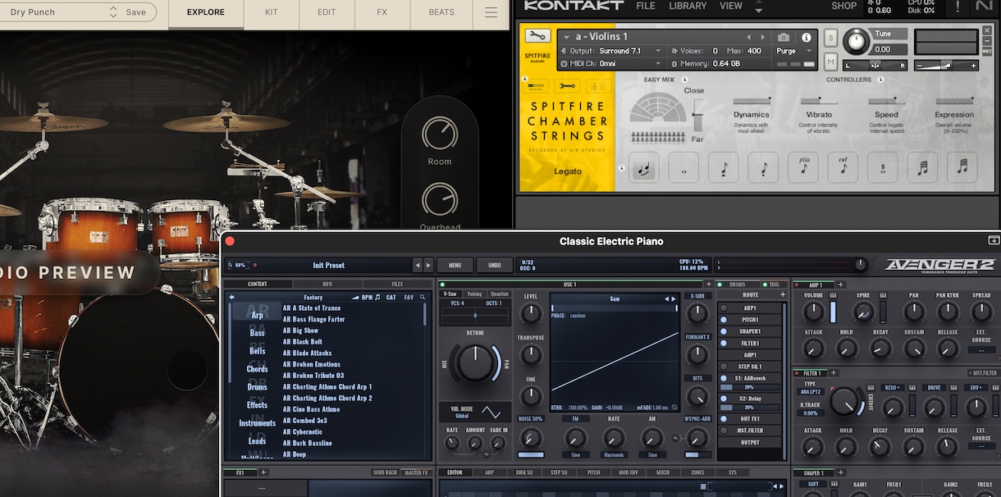Select preset AR Black Belt

pyautogui.click(x=303, y=342)
